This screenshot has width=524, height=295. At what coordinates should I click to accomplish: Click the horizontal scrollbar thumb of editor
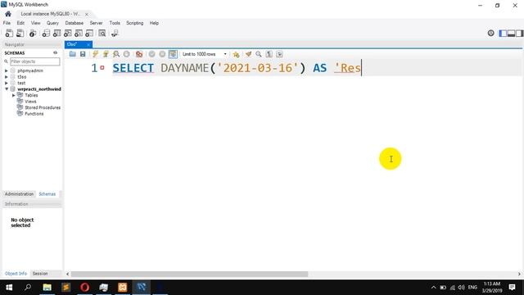click(x=189, y=274)
